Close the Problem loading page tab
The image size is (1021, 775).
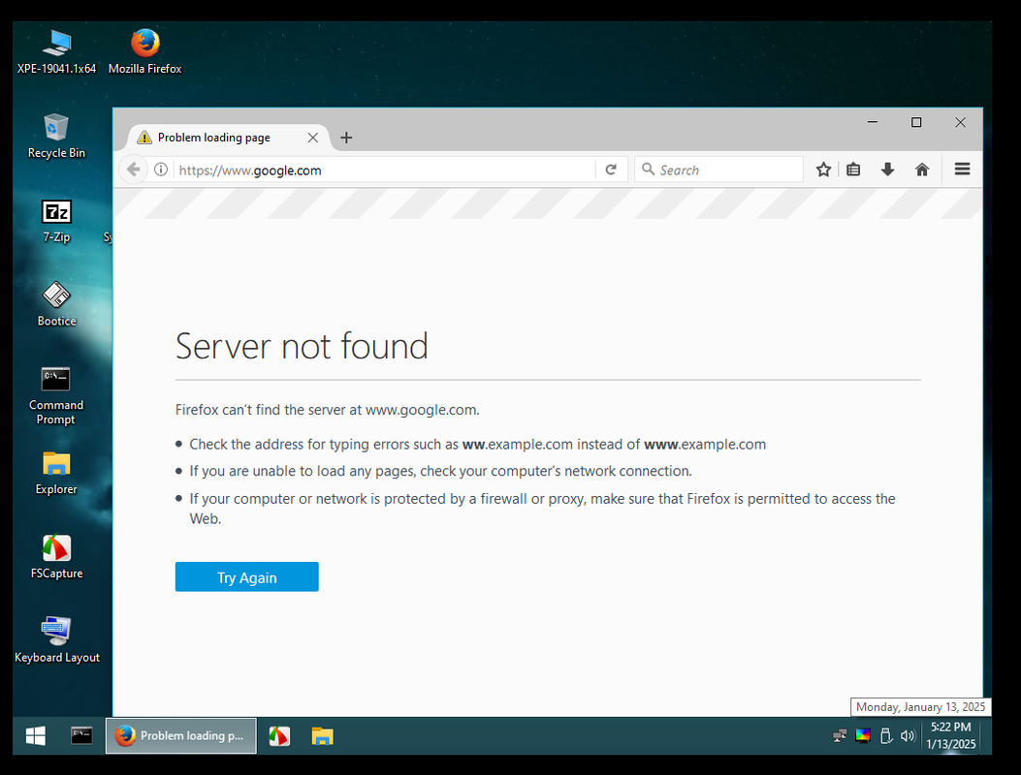313,138
